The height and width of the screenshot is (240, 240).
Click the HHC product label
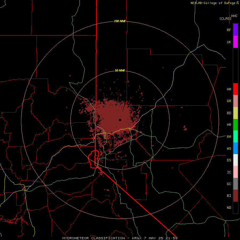pos(234,16)
